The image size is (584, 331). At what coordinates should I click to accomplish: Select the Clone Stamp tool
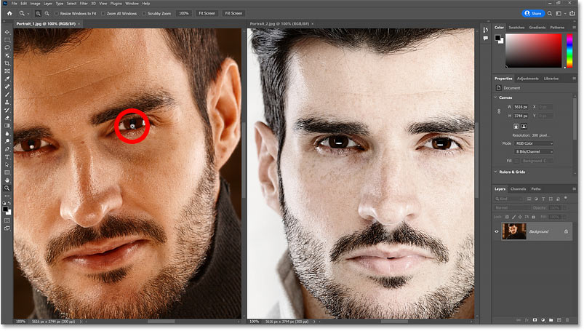point(7,103)
